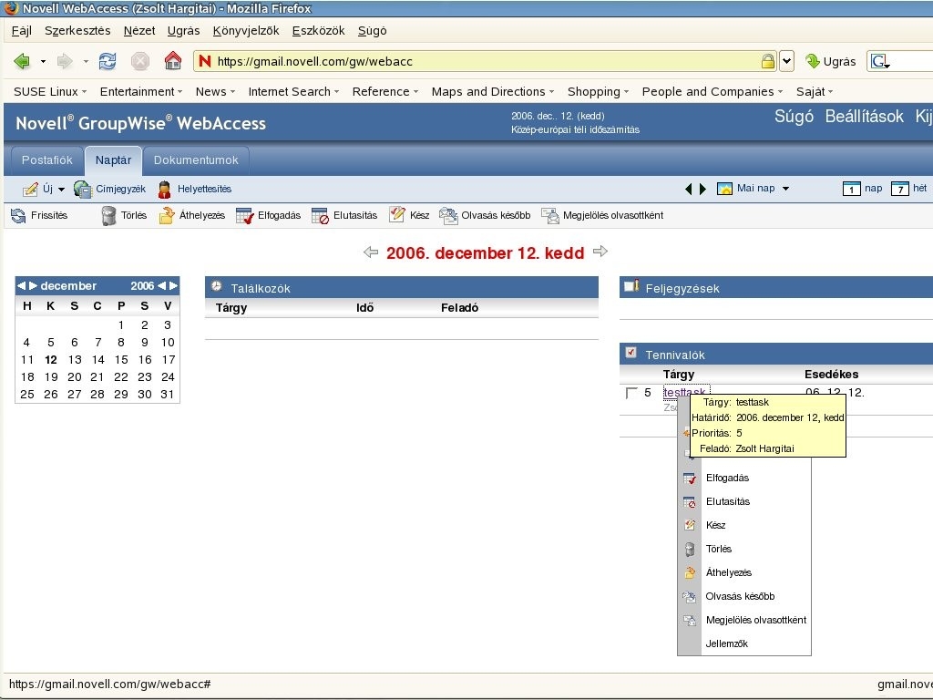Click the left arrow beside the date heading

point(371,252)
